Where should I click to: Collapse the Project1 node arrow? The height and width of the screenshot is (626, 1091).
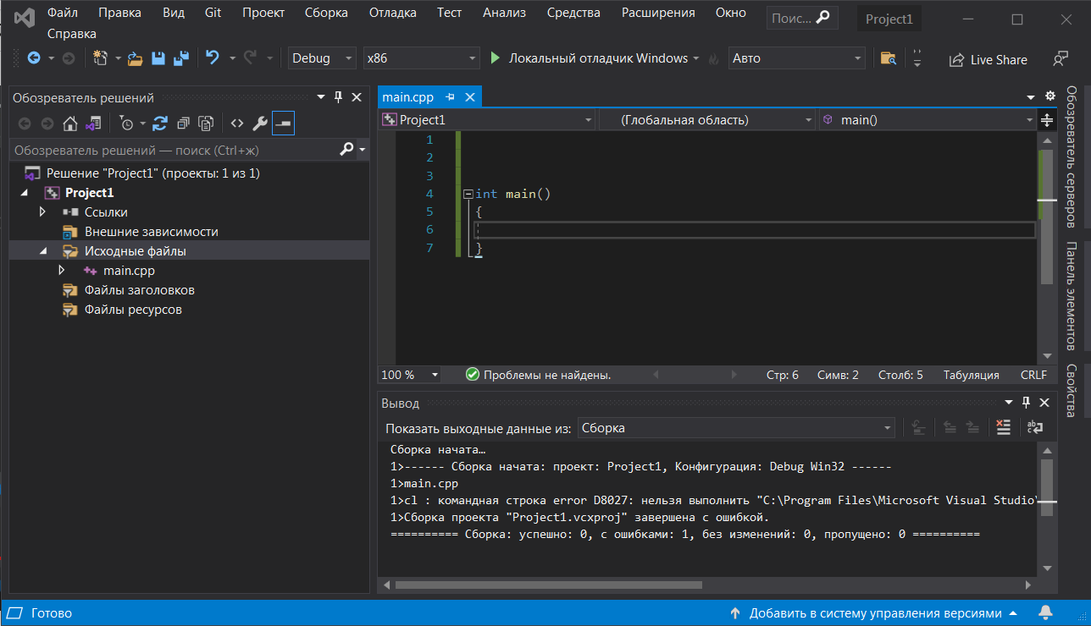[24, 193]
